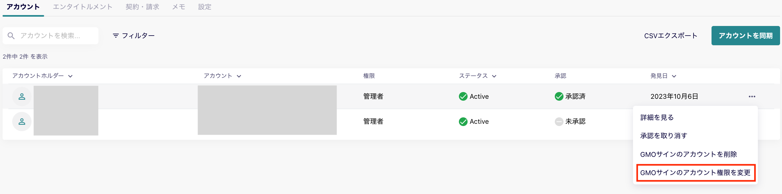This screenshot has height=194, width=782.
Task: Open the row actions ellipsis menu
Action: coord(751,96)
